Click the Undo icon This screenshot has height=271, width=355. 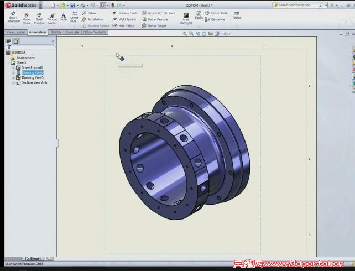(x=92, y=5)
